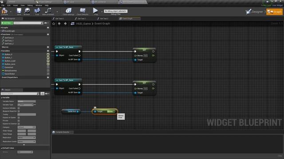Viewport: 284px width, 159px height.
Task: Open Compile options dropdown arrow
Action: pyautogui.click(x=11, y=12)
